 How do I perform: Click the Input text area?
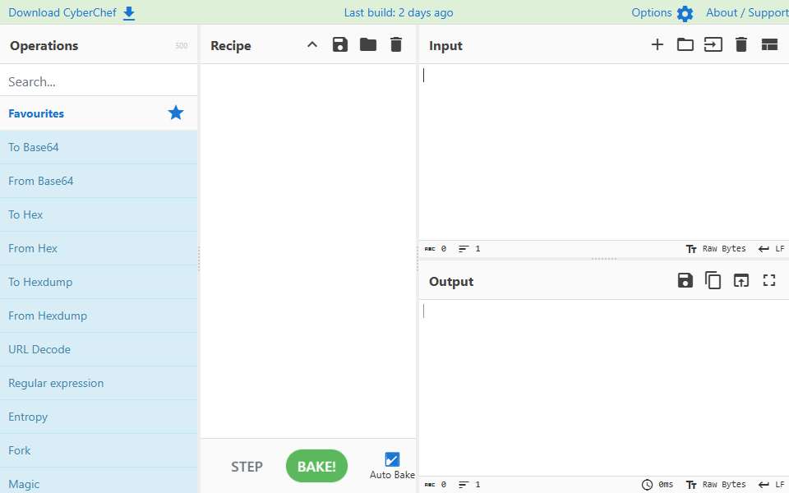click(x=604, y=152)
